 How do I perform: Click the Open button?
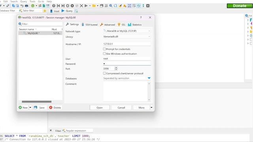pos(100,107)
